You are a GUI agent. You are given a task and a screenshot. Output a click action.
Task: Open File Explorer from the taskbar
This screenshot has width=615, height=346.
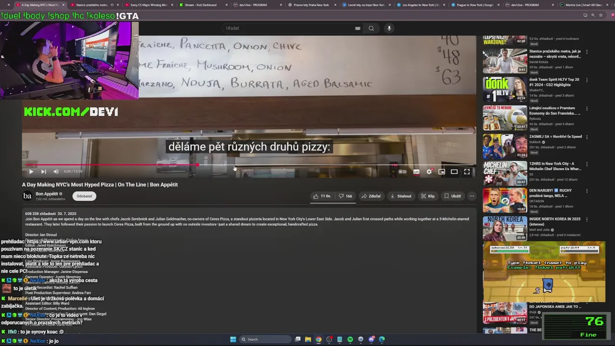[308, 339]
